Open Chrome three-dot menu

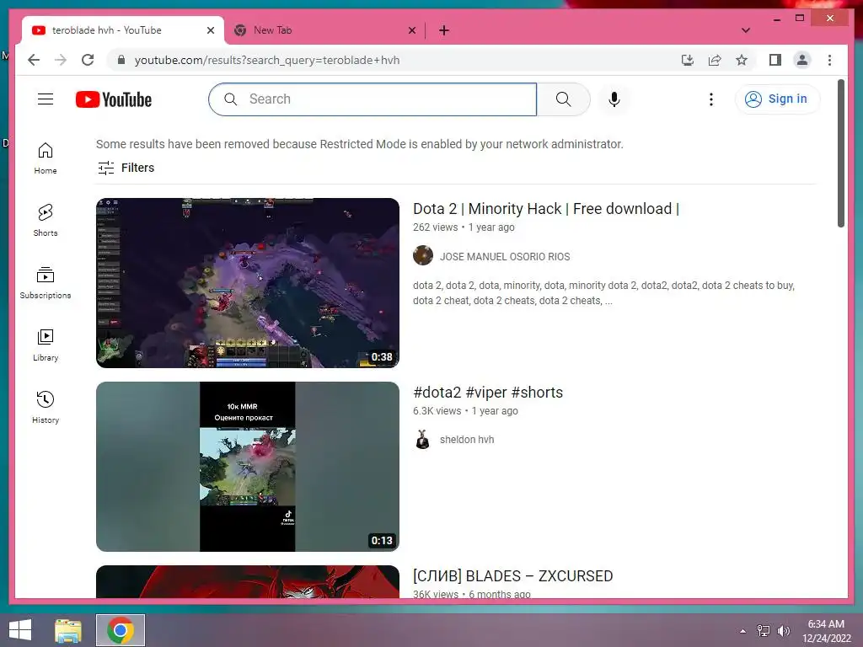point(829,60)
